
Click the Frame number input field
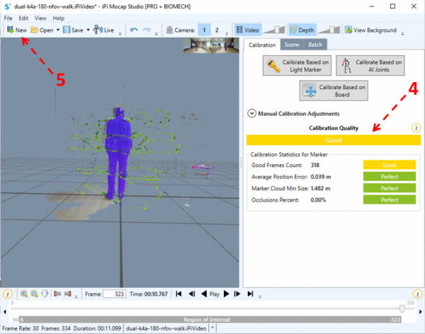point(114,294)
